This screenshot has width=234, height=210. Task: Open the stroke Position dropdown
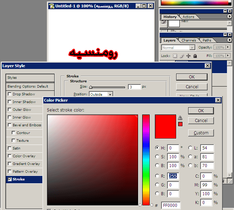(x=110, y=94)
